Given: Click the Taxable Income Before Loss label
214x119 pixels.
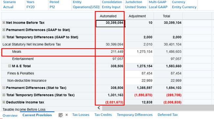Looking at the screenshot, I should point(24,109).
